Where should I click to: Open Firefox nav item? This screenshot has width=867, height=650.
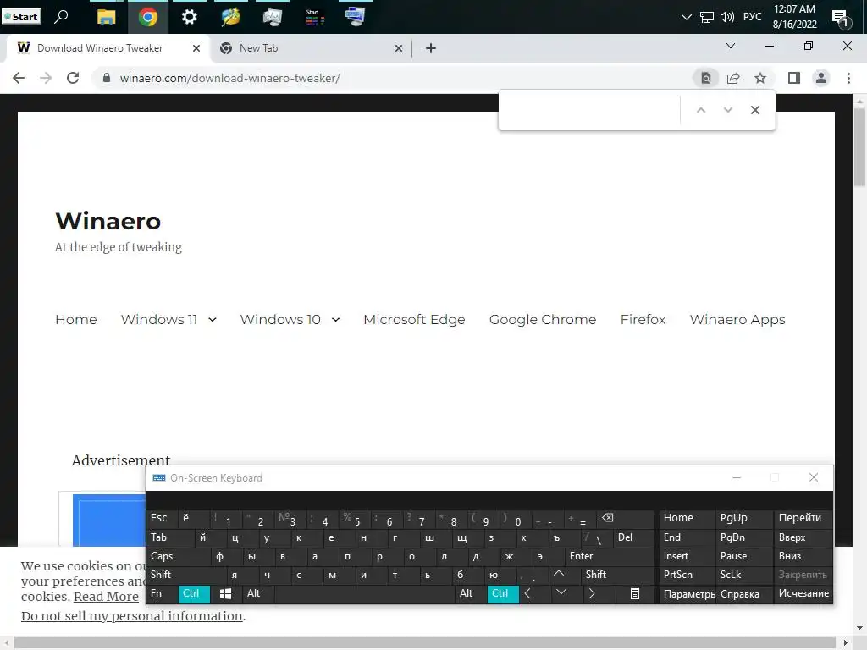pyautogui.click(x=643, y=319)
